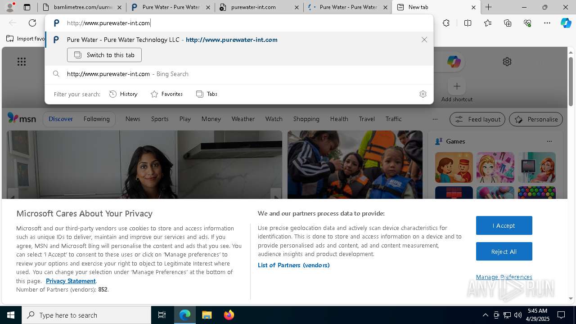Screen dimensions: 576x324
Task: Open Browser essentials icon
Action: pyautogui.click(x=527, y=23)
